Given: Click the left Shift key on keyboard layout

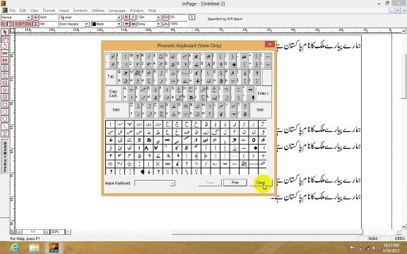Looking at the screenshot, I should pos(116,110).
